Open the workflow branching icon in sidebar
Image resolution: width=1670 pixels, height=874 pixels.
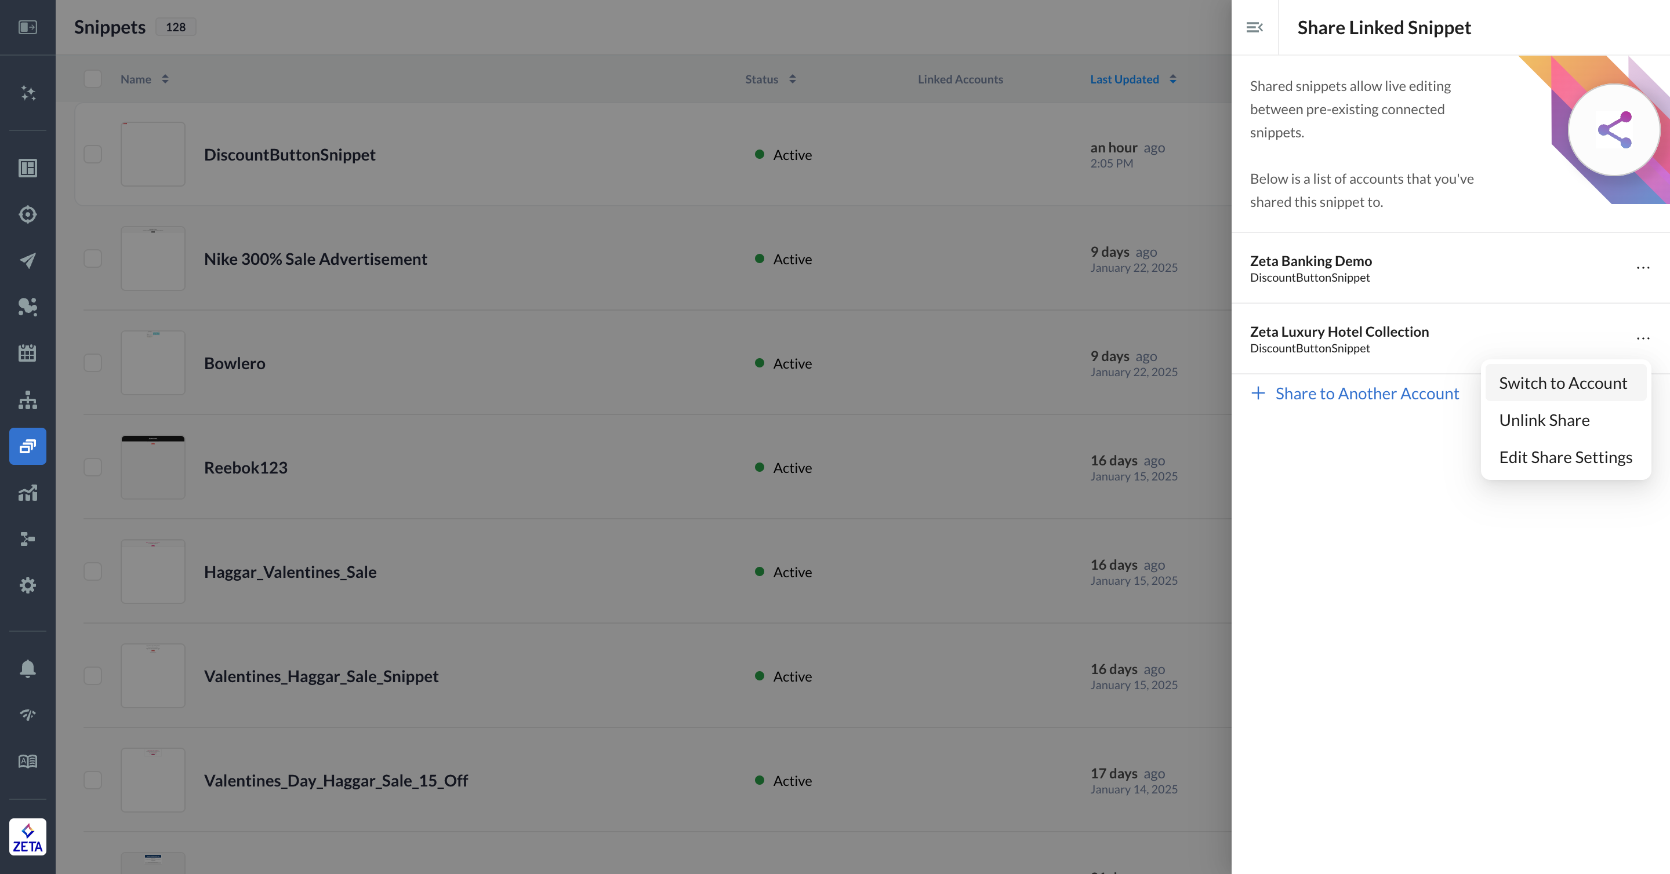click(27, 539)
